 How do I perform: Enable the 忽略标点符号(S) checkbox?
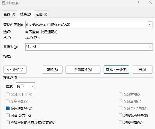point(120,116)
